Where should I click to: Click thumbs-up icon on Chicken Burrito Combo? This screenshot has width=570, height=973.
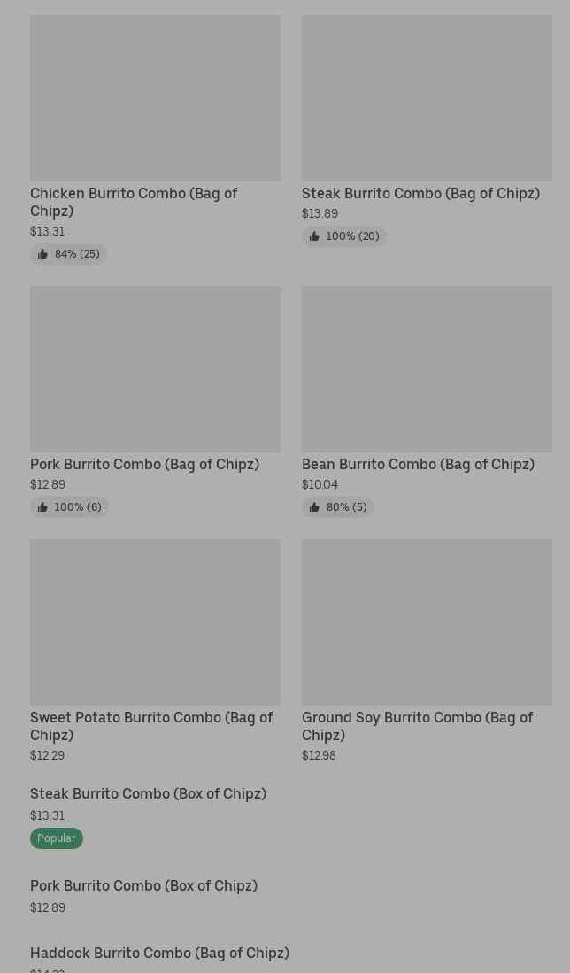[x=42, y=254]
